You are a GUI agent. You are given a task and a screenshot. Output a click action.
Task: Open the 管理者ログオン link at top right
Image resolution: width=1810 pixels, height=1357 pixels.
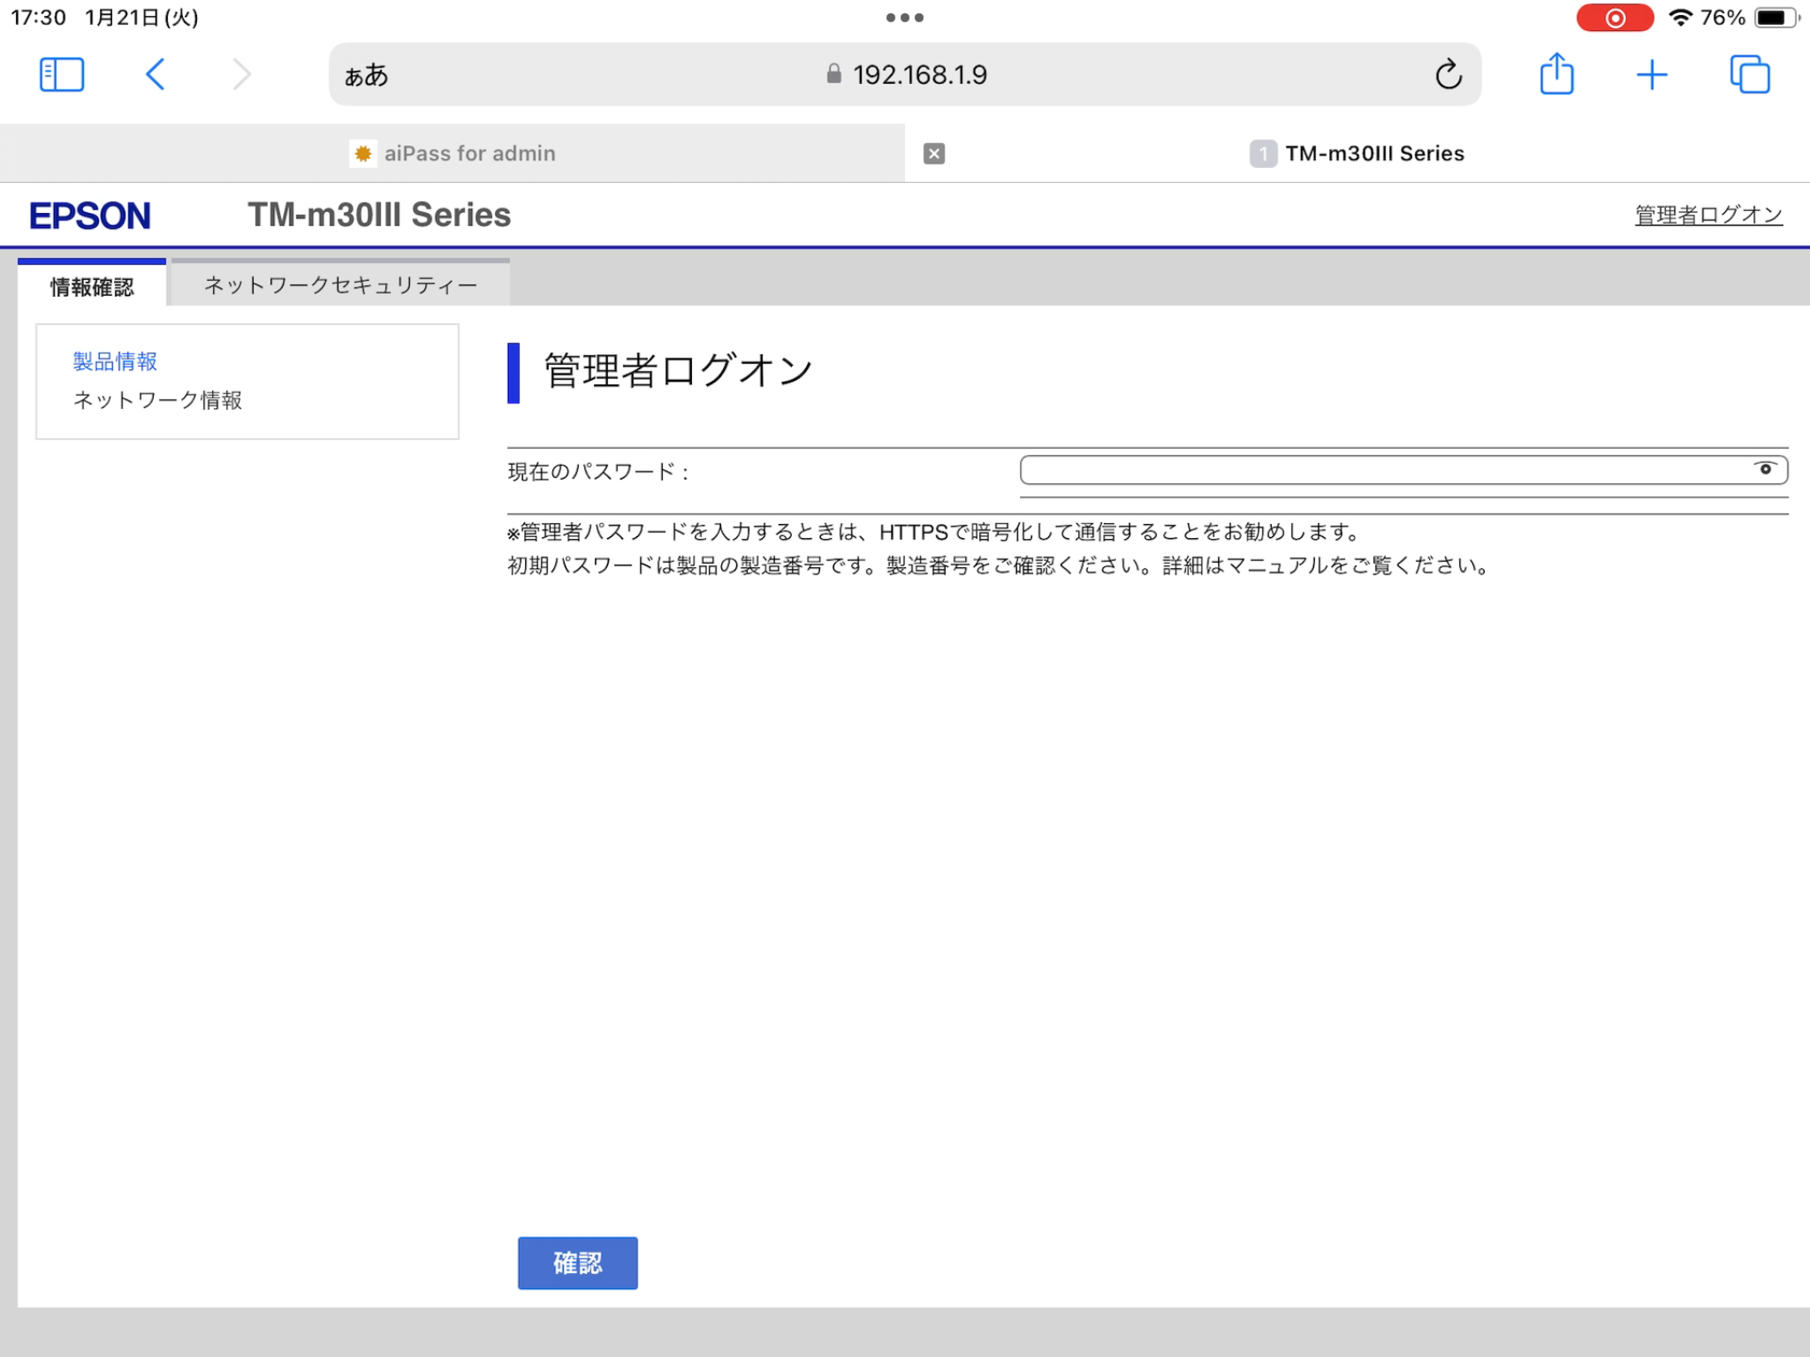(x=1708, y=215)
